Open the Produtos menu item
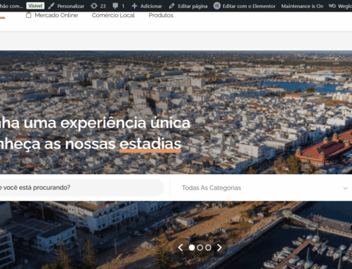The width and height of the screenshot is (352, 269). [x=161, y=16]
